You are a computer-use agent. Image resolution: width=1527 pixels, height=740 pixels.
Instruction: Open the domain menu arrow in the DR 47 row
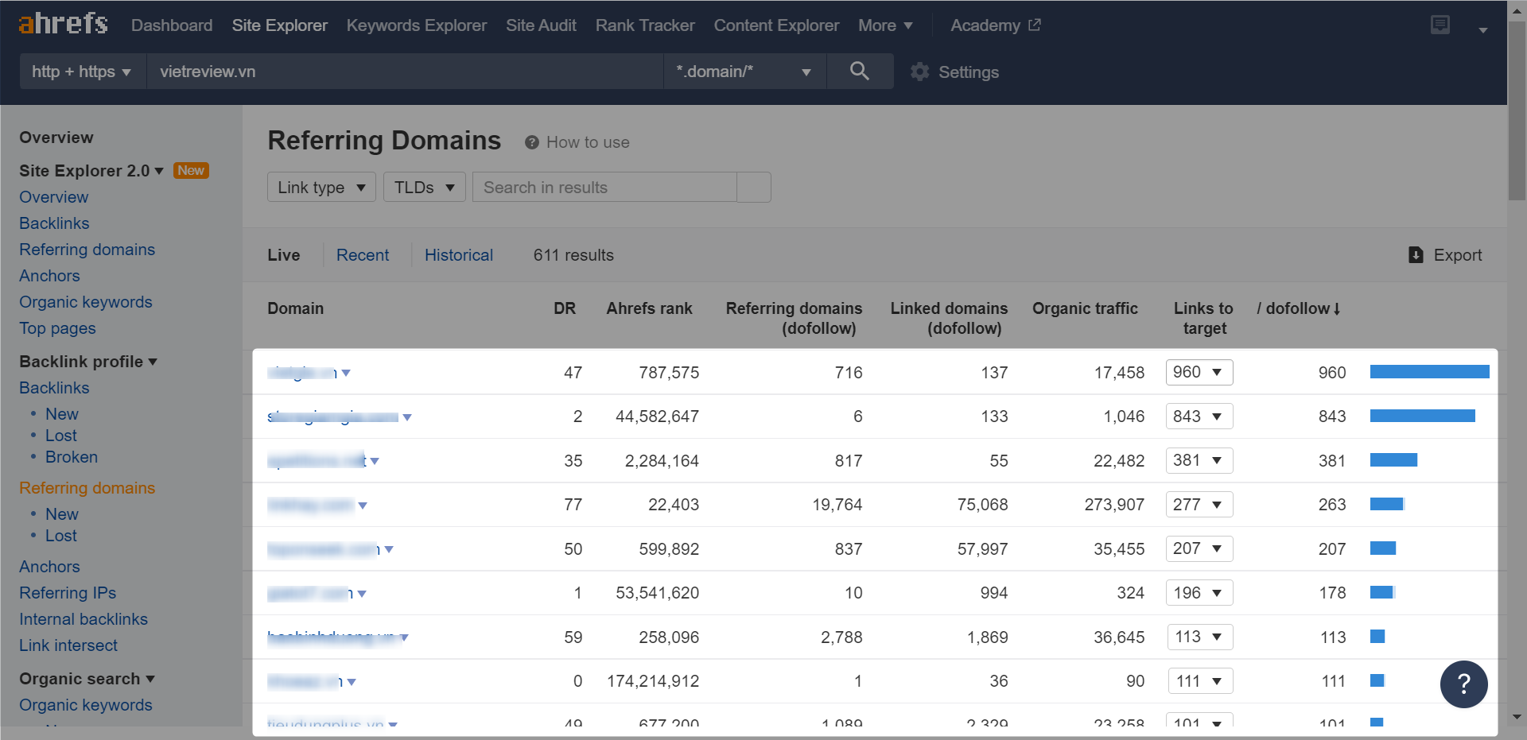(x=346, y=373)
